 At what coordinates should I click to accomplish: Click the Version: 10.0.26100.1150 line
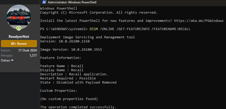(x=65, y=41)
